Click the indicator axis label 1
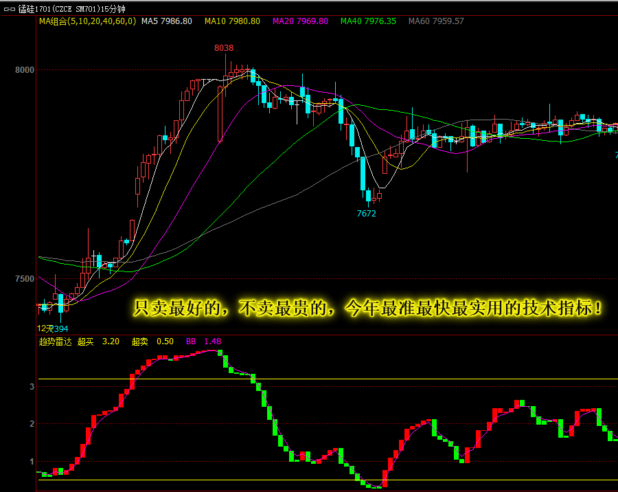618x492 pixels. (32, 461)
